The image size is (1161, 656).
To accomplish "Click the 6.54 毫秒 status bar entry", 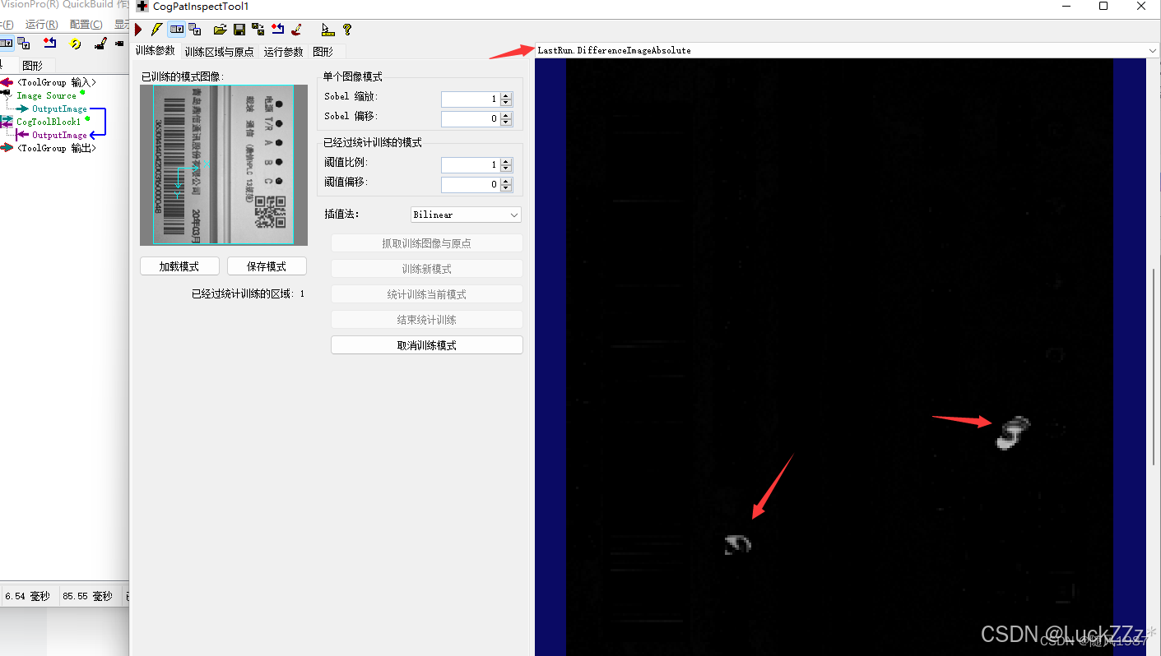I will tap(27, 596).
